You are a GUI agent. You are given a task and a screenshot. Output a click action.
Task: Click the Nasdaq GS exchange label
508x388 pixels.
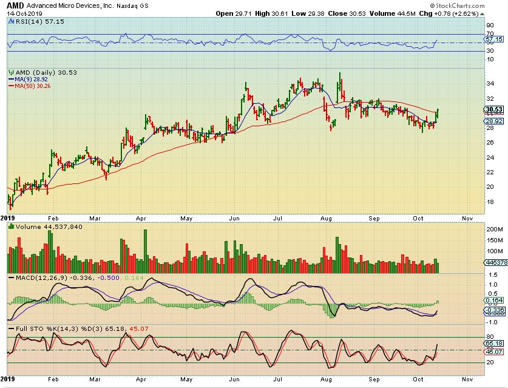point(132,6)
